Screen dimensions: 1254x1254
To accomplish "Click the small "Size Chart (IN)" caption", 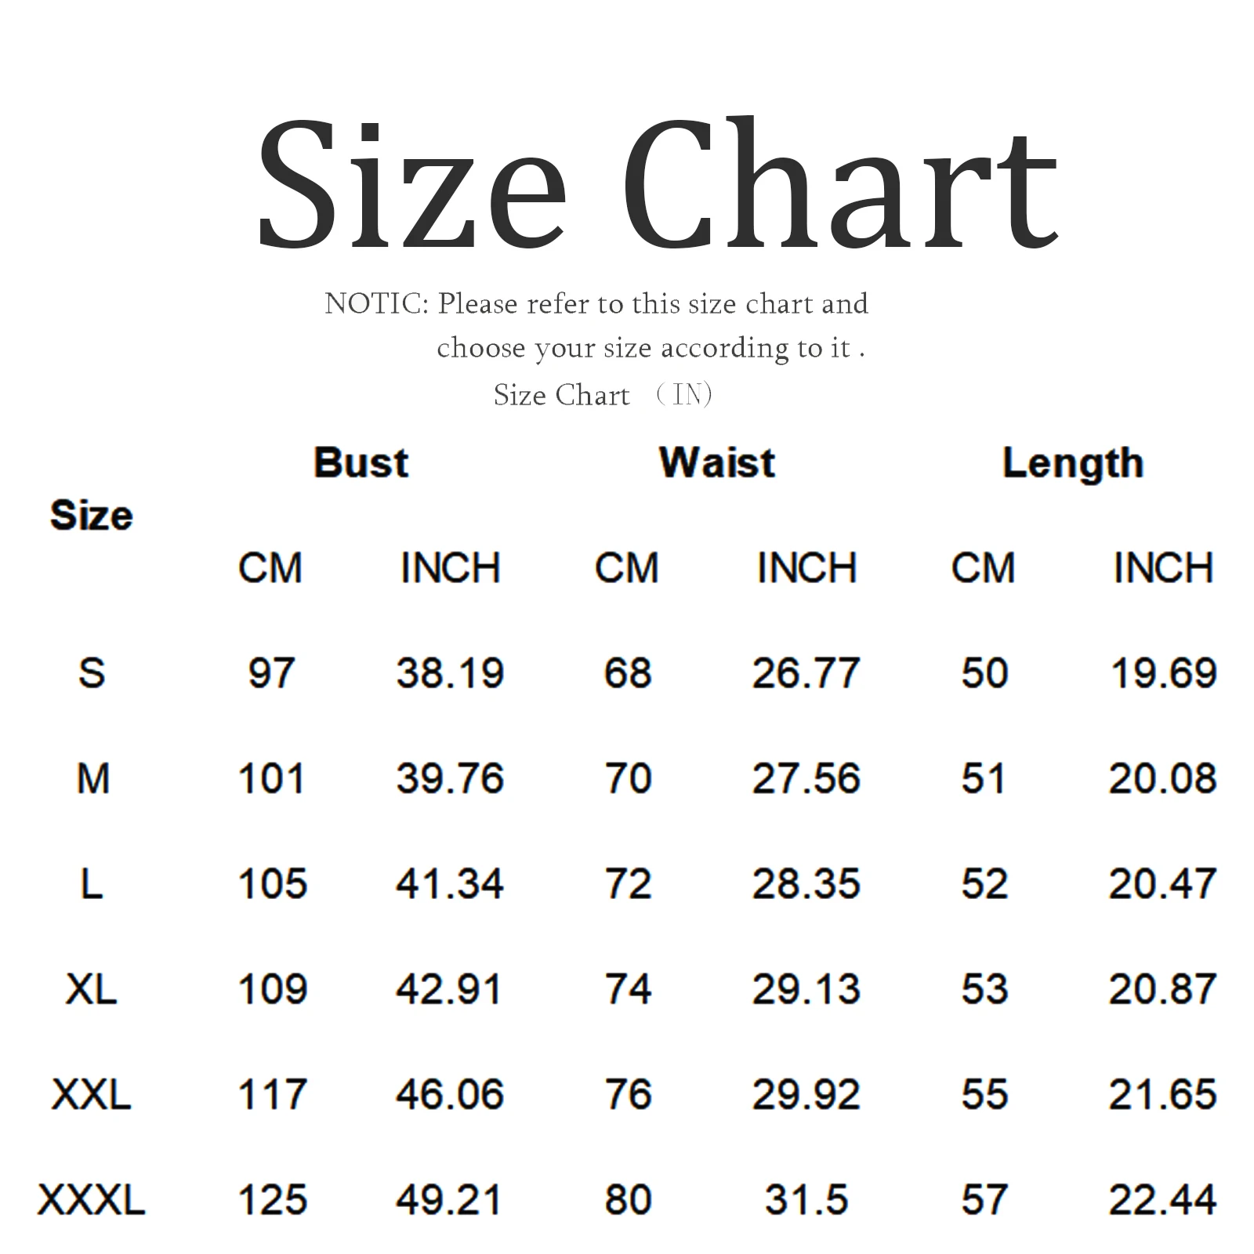I will click(x=602, y=395).
